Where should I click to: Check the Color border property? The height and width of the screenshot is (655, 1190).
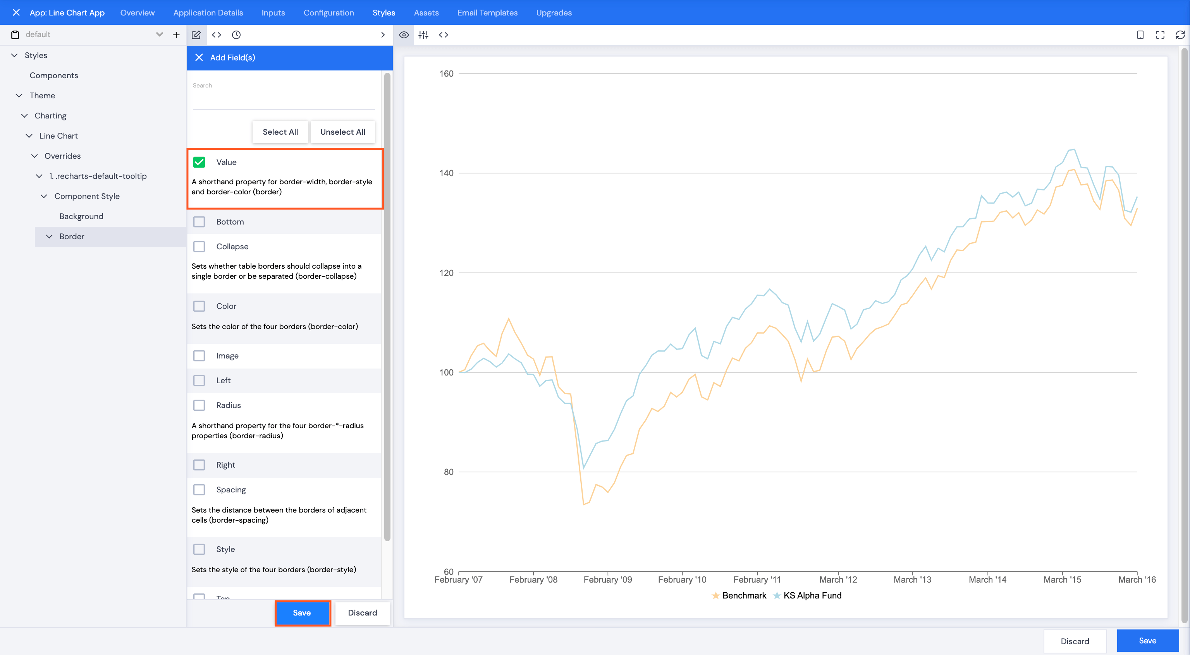[199, 305]
